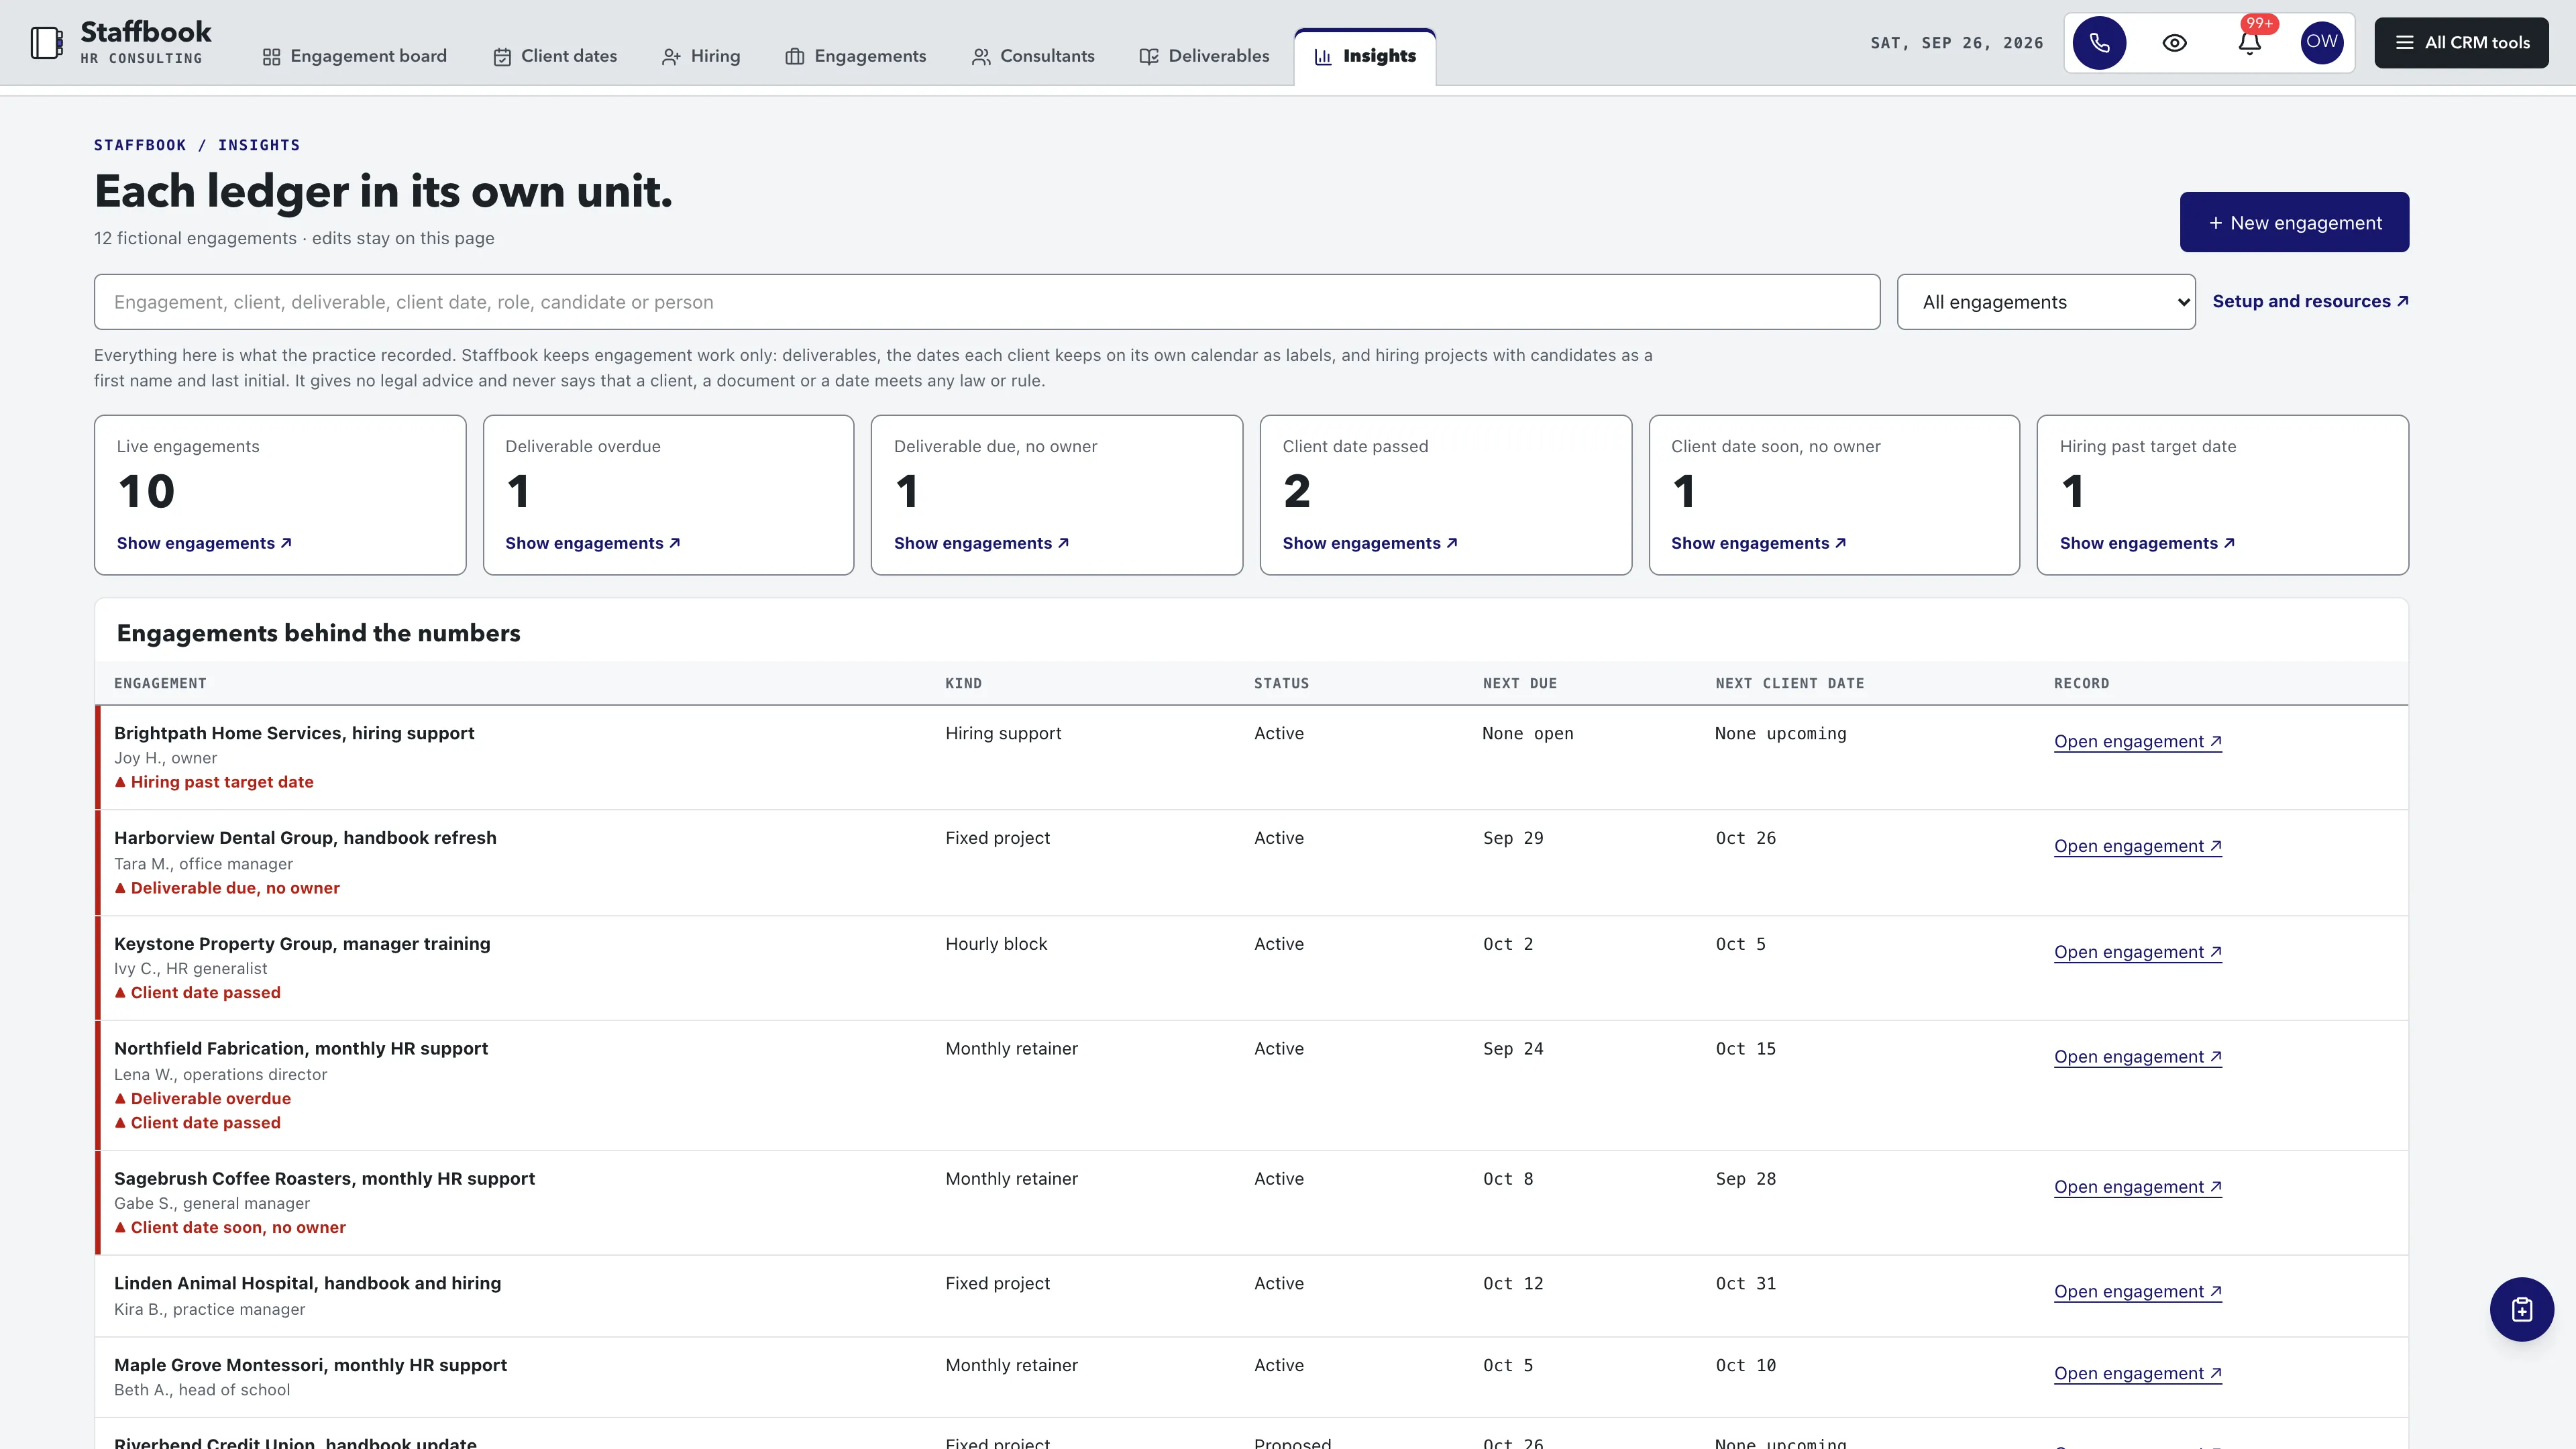The height and width of the screenshot is (1449, 2576).
Task: Open Setup and resources link
Action: pos(2310,301)
